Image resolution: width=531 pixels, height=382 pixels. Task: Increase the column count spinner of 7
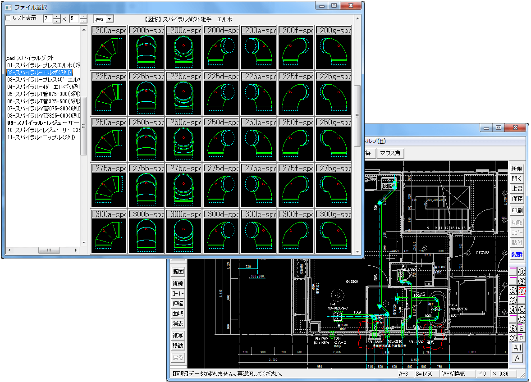pyautogui.click(x=57, y=17)
